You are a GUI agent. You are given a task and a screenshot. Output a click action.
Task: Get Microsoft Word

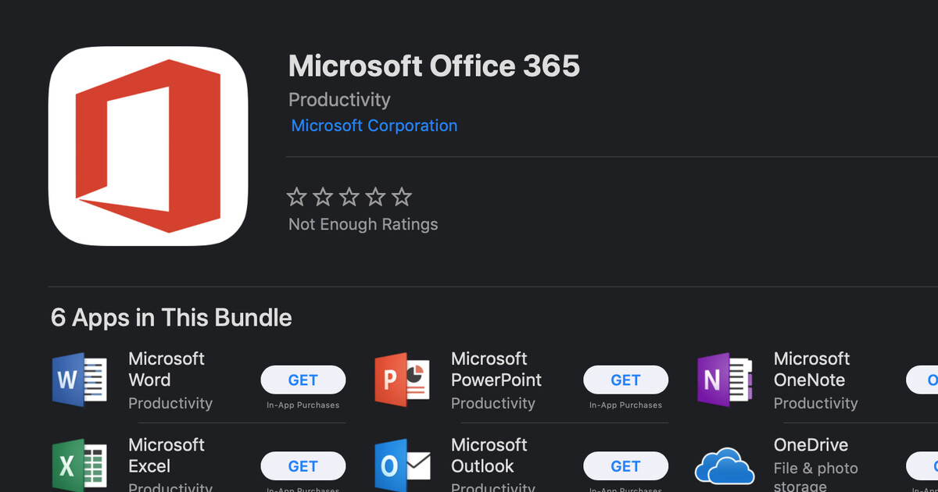(x=303, y=380)
